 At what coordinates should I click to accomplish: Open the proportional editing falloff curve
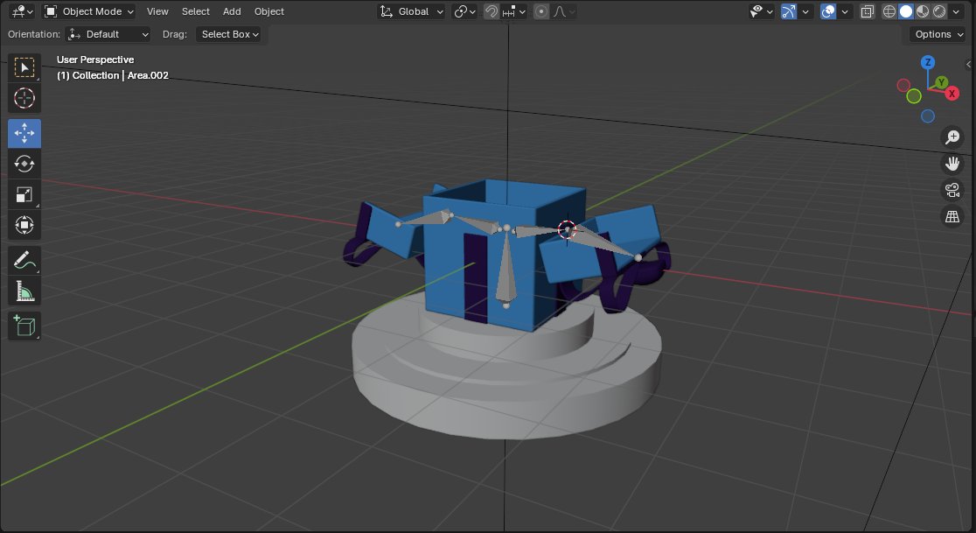[563, 11]
